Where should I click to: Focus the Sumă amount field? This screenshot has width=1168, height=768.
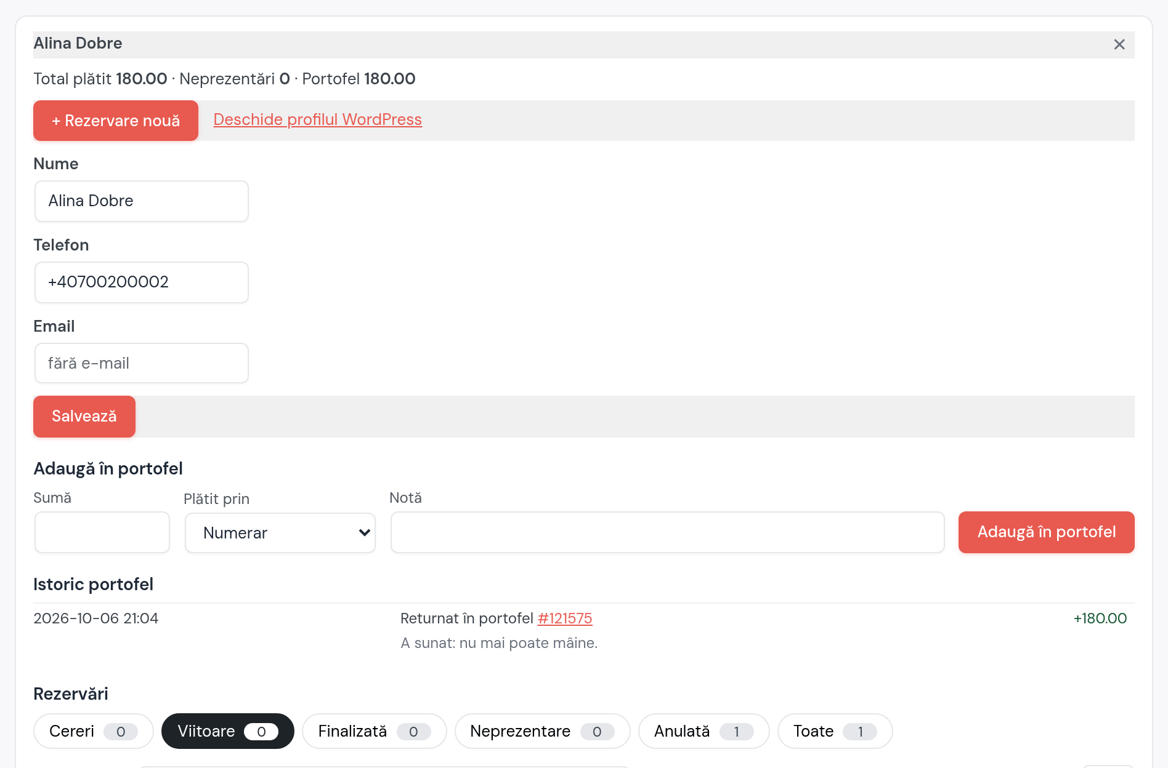click(x=102, y=532)
